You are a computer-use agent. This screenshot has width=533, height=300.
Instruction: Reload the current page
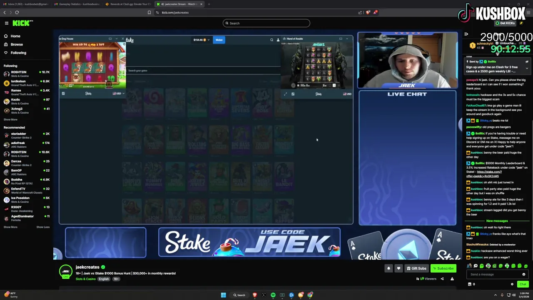(17, 12)
